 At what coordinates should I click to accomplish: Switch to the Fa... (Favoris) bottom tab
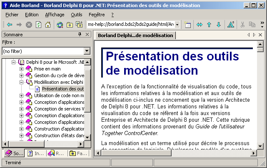point(78,153)
